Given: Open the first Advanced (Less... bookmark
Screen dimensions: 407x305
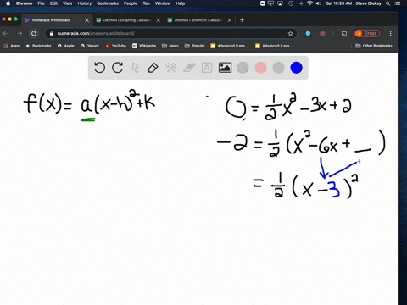Looking at the screenshot, I should (229, 46).
